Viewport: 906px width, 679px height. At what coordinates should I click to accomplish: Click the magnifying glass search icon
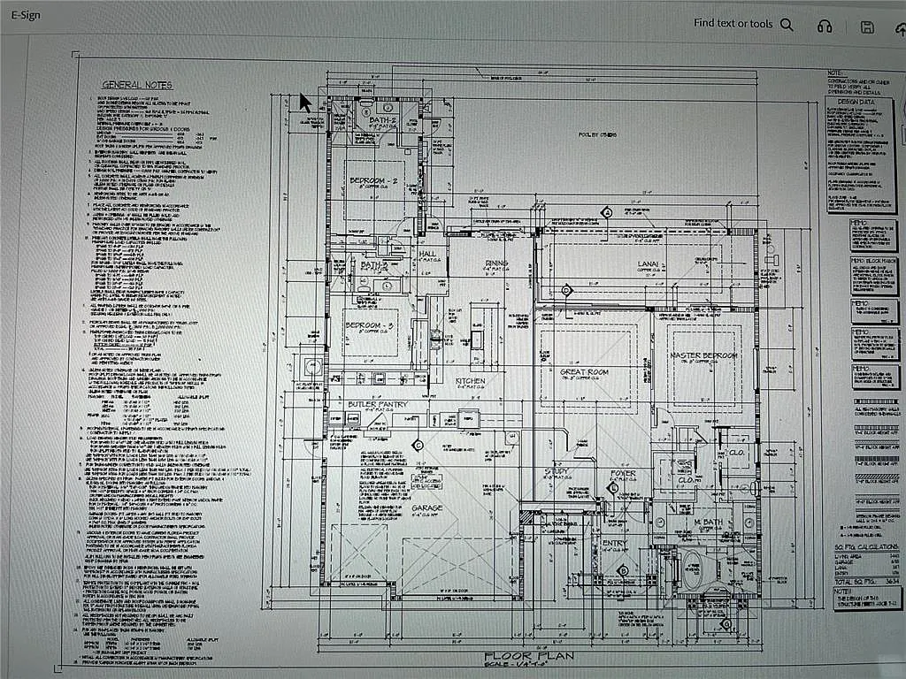[x=787, y=25]
